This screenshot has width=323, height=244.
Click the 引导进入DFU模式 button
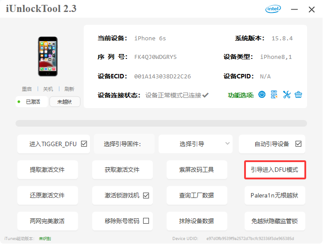point(275,170)
